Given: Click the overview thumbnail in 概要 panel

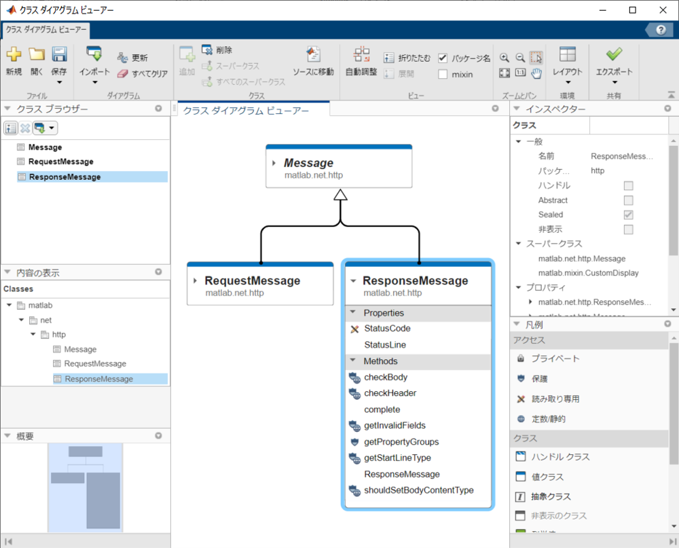Looking at the screenshot, I should pyautogui.click(x=86, y=488).
